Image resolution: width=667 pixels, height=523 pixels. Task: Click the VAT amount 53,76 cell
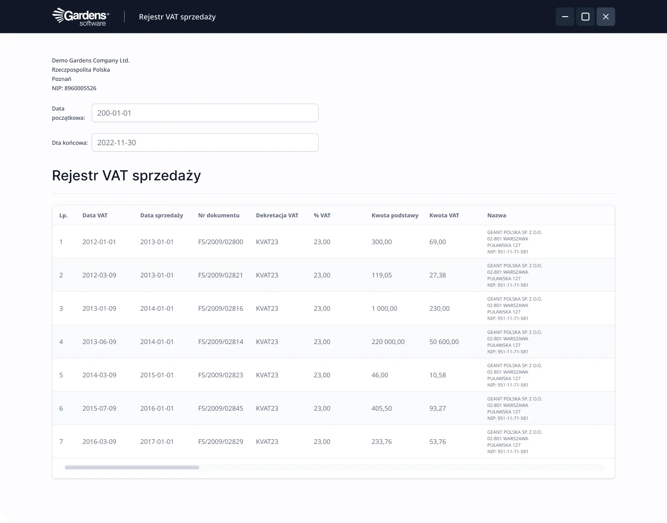(437, 442)
